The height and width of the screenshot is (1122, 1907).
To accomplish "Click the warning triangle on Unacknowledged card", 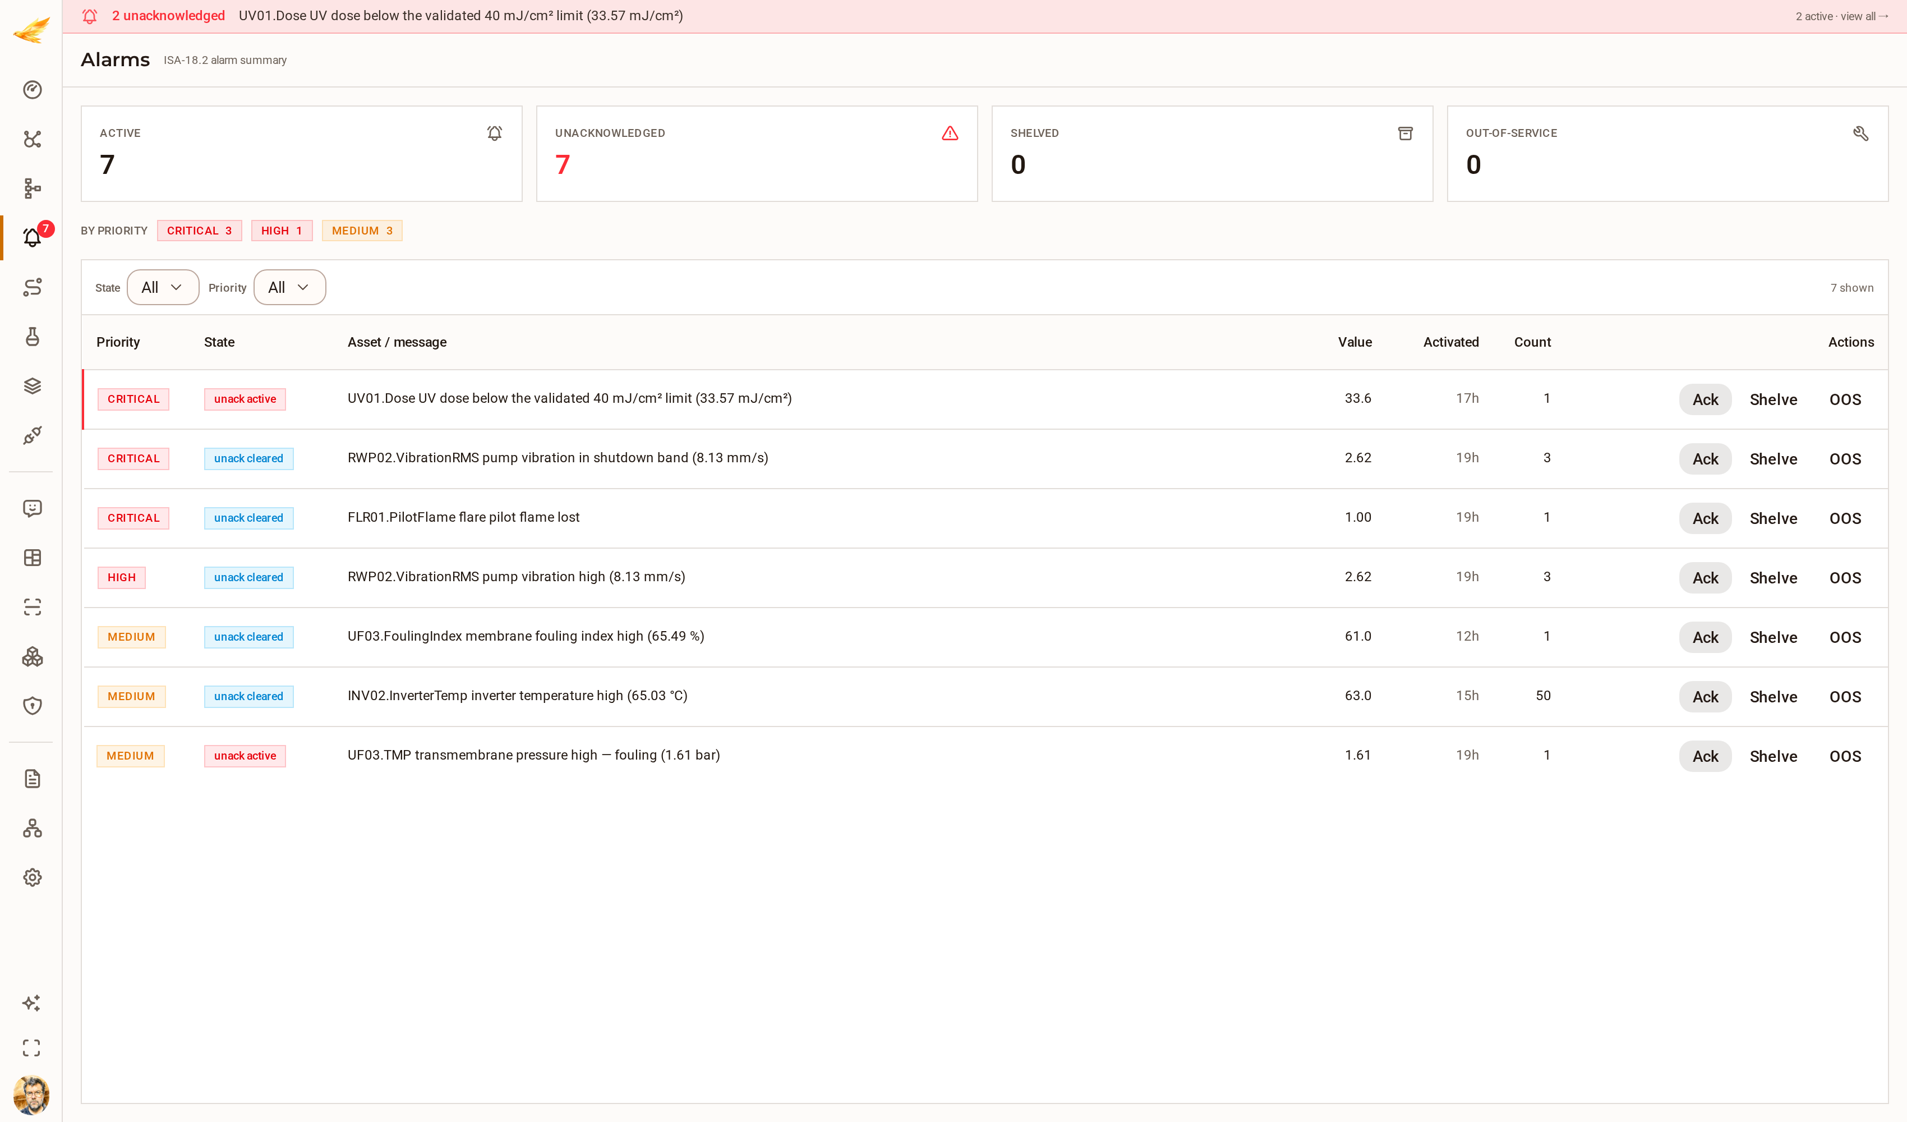I will tap(950, 134).
